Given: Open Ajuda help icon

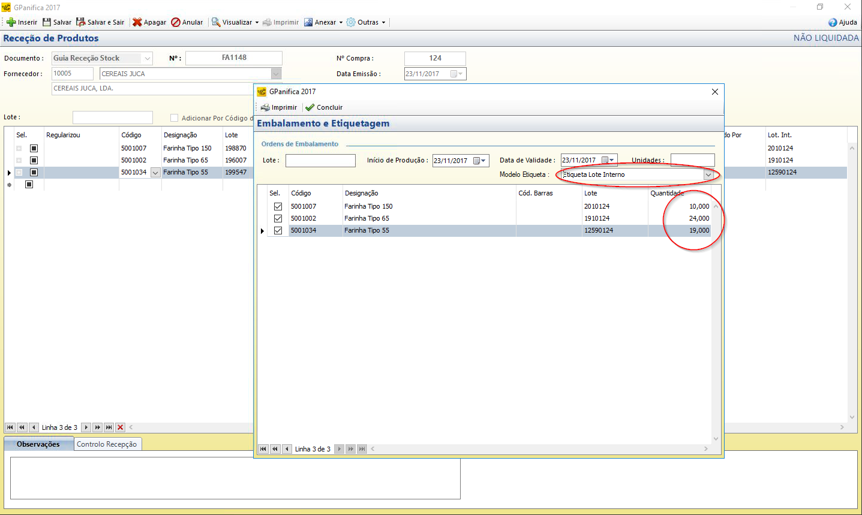Looking at the screenshot, I should click(x=833, y=22).
